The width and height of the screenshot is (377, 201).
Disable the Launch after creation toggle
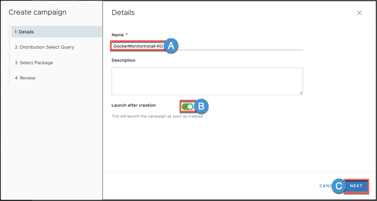(x=187, y=106)
